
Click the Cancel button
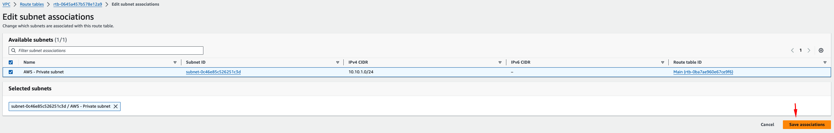(767, 125)
